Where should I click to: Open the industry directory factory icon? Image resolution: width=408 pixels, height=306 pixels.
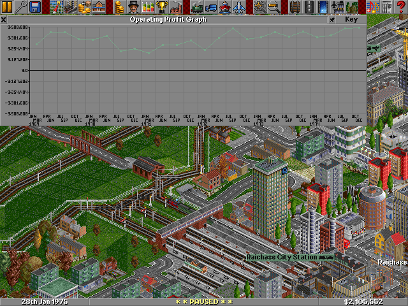point(176,7)
